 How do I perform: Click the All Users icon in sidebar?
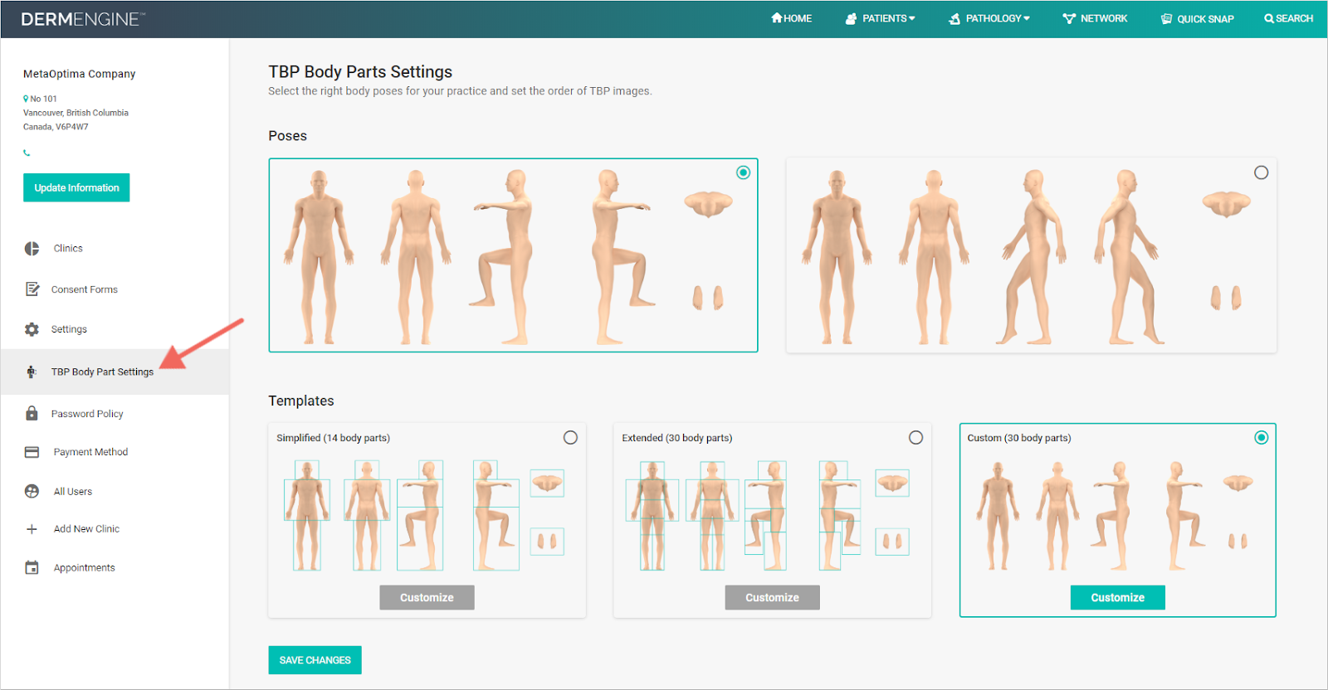point(32,491)
